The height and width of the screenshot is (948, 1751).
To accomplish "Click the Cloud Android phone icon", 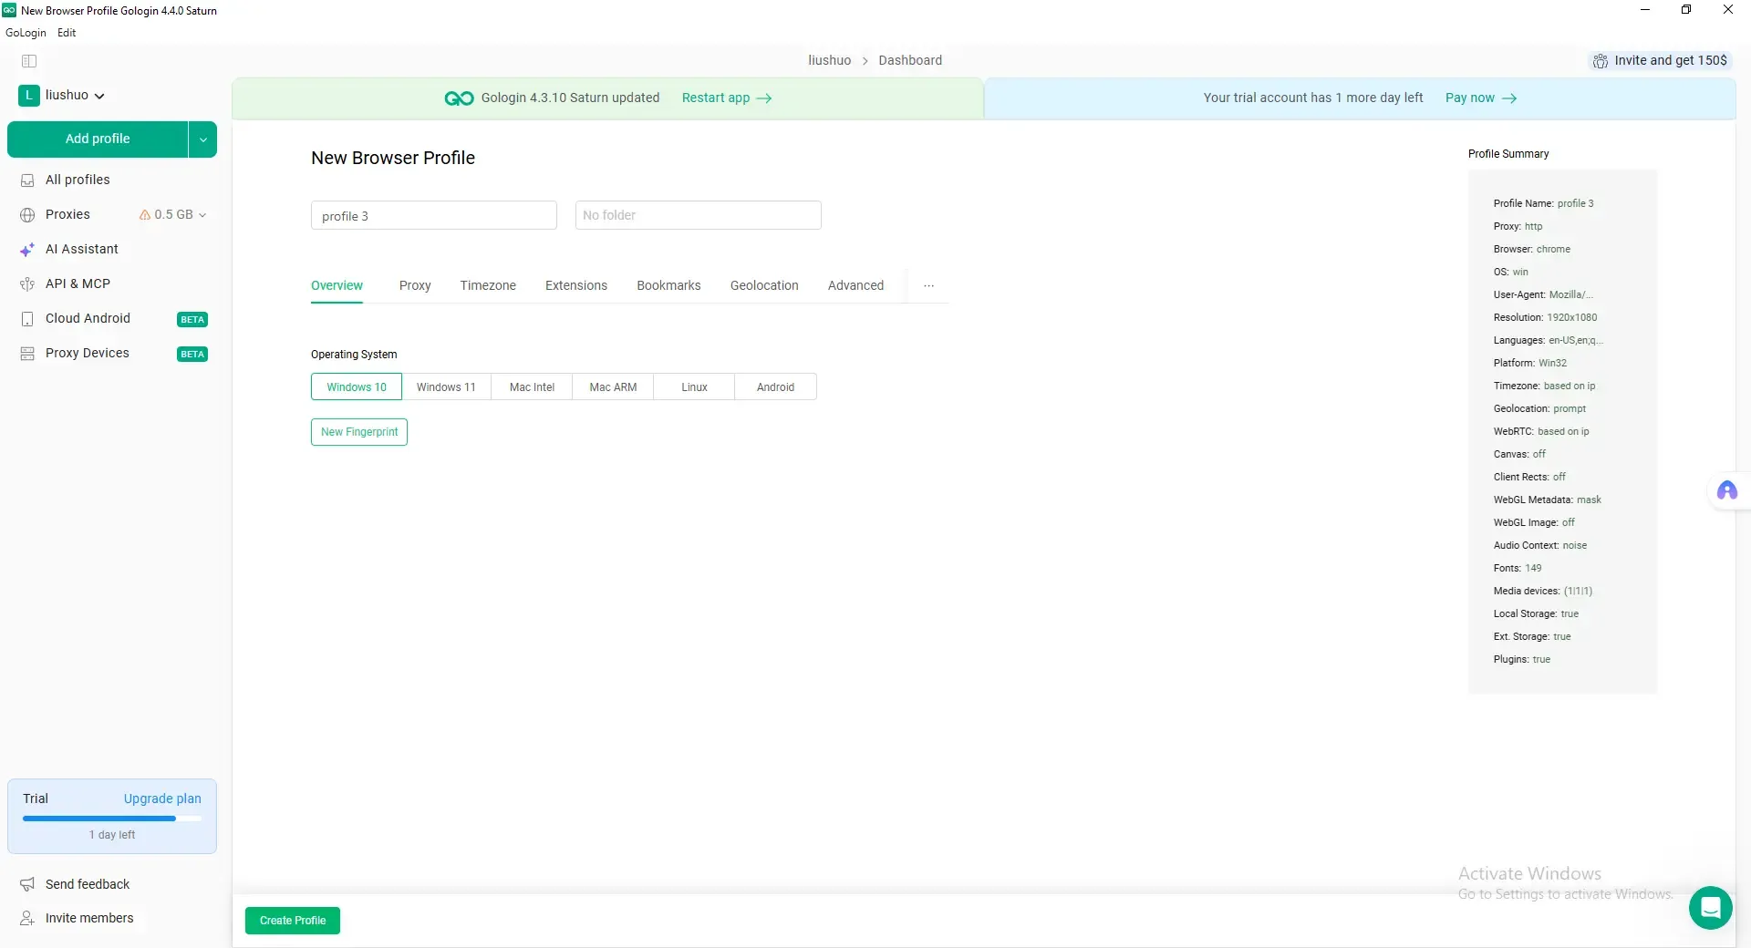I will point(27,319).
